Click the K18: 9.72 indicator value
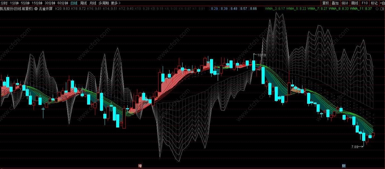Screen dimensions: 385x169 (79, 9)
